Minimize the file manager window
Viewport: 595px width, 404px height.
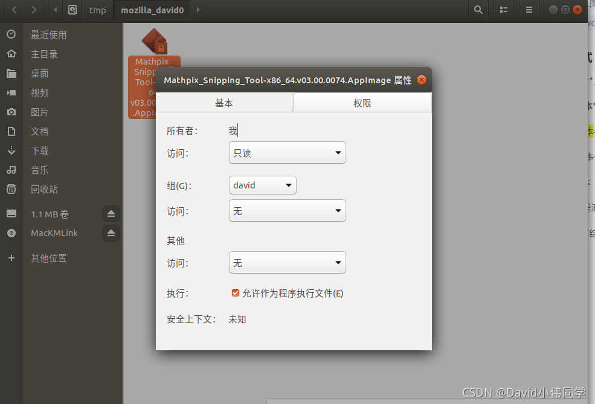coord(553,10)
